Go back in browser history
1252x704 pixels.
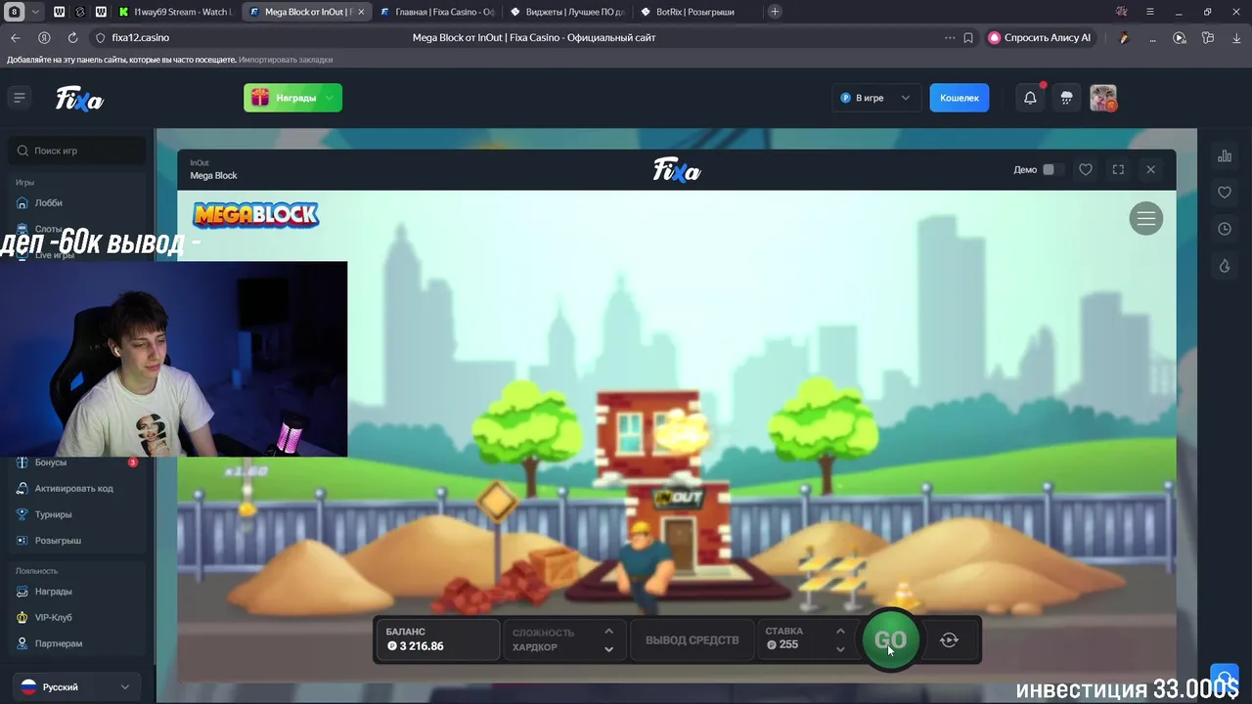15,37
